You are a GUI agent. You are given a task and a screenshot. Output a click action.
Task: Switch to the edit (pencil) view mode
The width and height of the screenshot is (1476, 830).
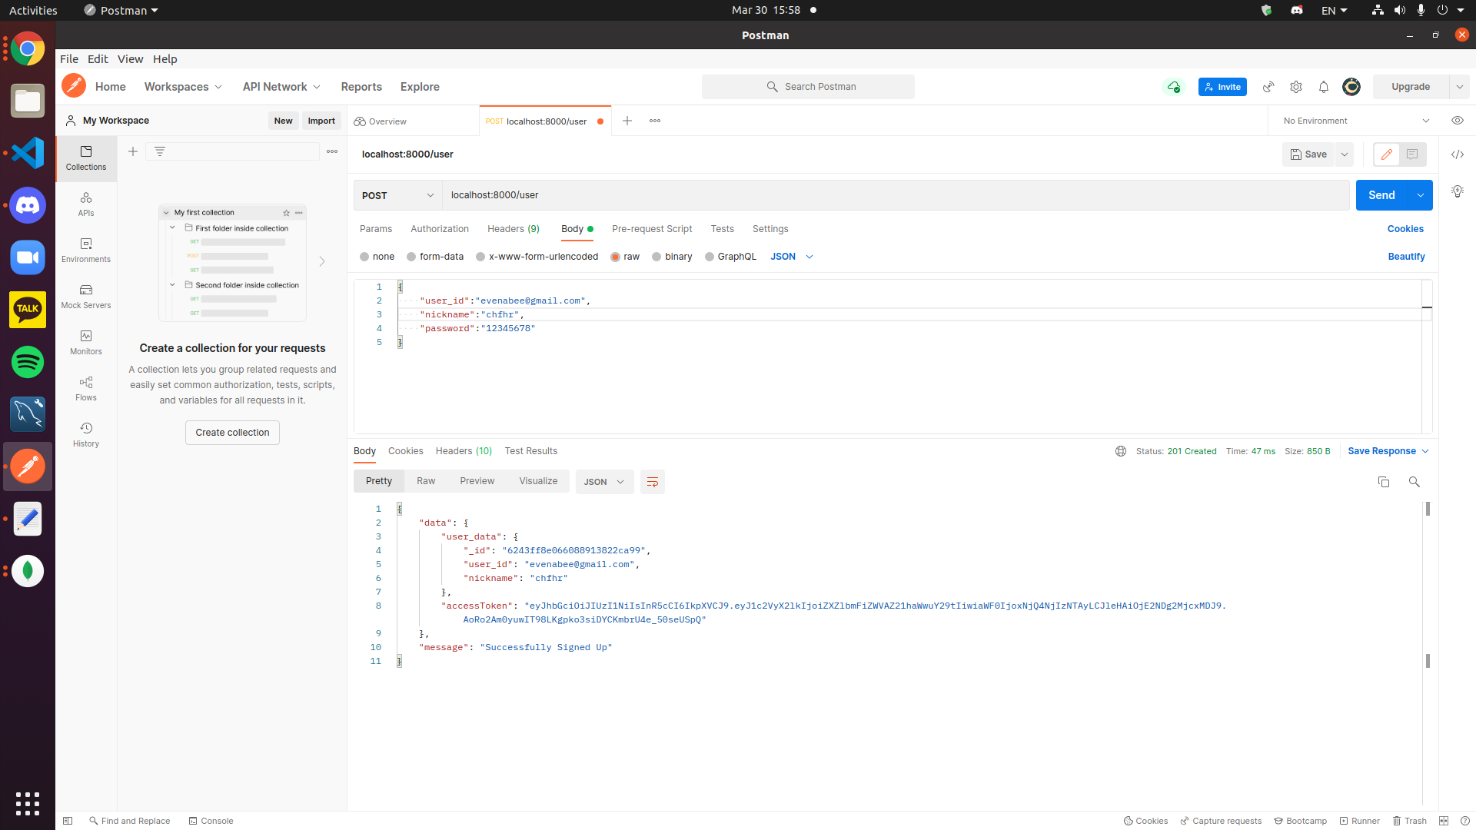click(1387, 154)
